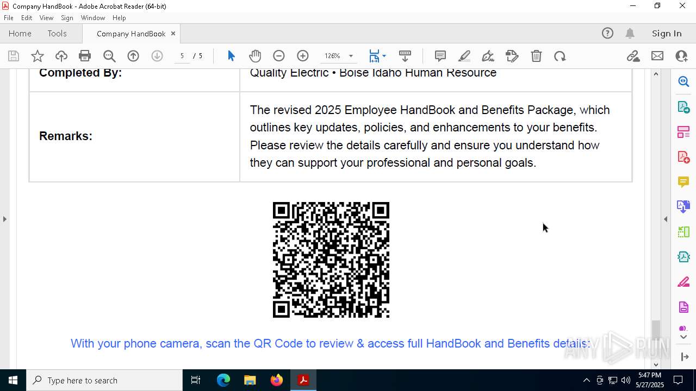Click the QR code image

(331, 260)
